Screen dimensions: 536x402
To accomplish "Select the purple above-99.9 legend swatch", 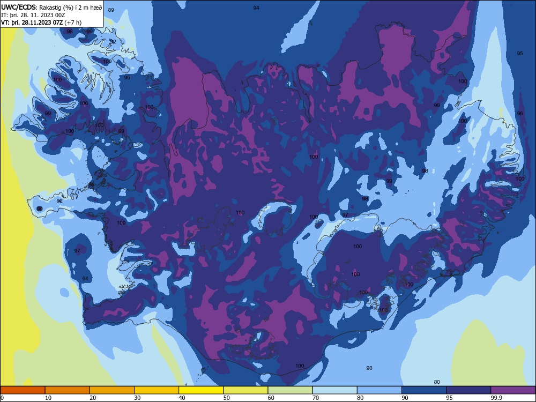I will [x=513, y=390].
